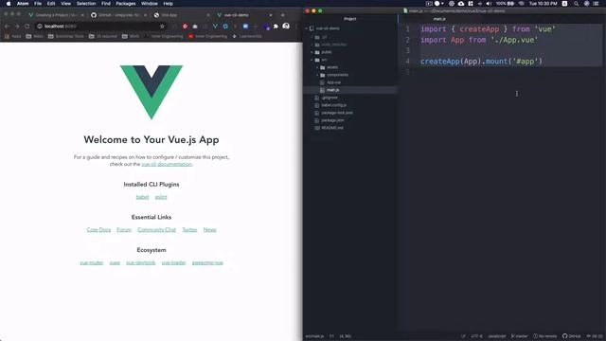Open README.md in the project tree
The height and width of the screenshot is (341, 606).
(x=332, y=128)
